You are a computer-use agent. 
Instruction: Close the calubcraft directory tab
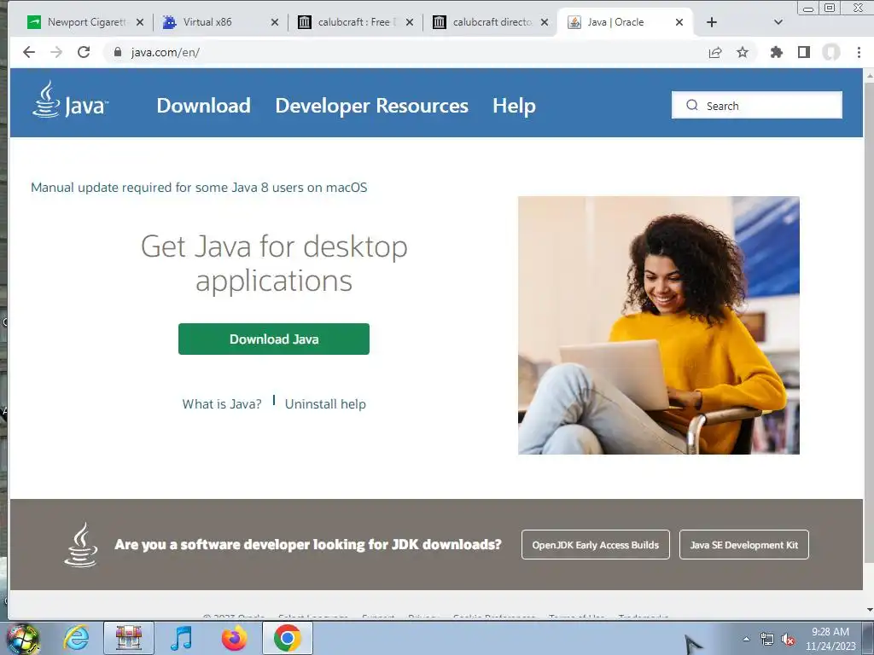click(x=545, y=22)
